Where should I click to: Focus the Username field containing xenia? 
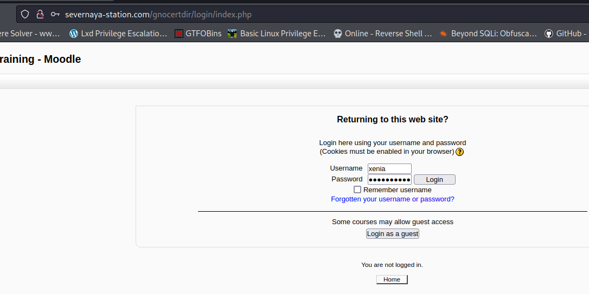(x=389, y=169)
